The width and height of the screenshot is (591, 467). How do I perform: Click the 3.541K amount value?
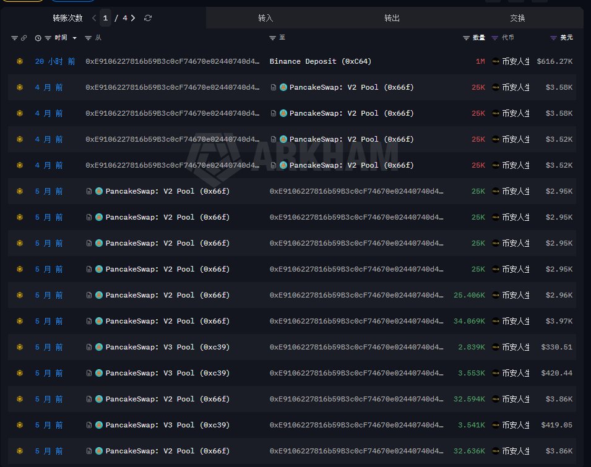[x=472, y=425]
